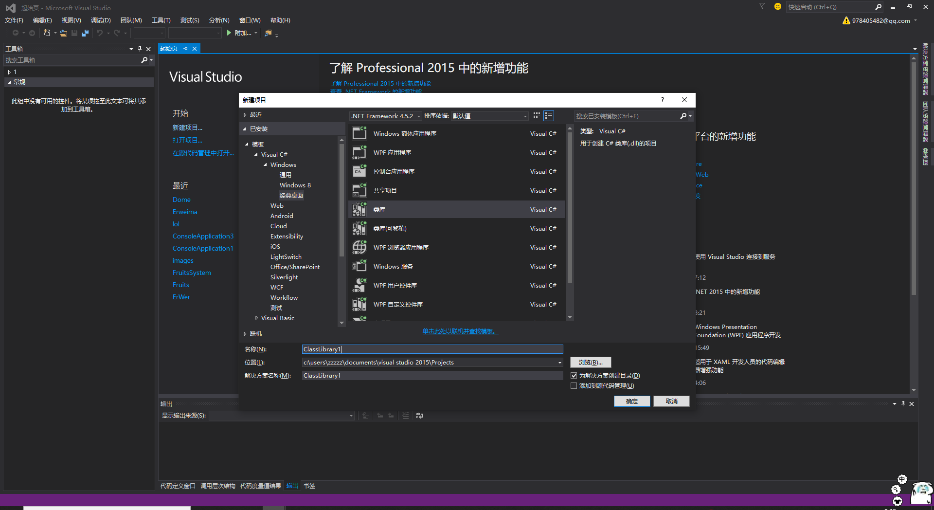Click the Open File toolbar icon
The image size is (934, 510).
64,33
